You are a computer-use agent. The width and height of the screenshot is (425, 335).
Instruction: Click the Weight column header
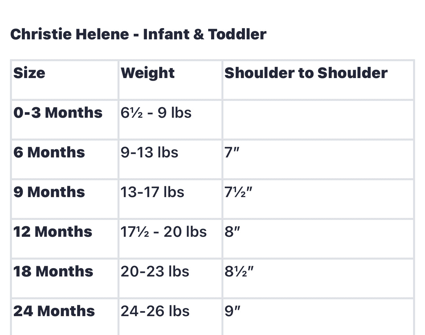tap(148, 73)
